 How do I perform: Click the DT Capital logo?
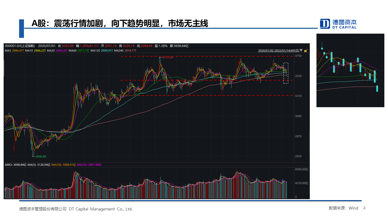tap(338, 24)
